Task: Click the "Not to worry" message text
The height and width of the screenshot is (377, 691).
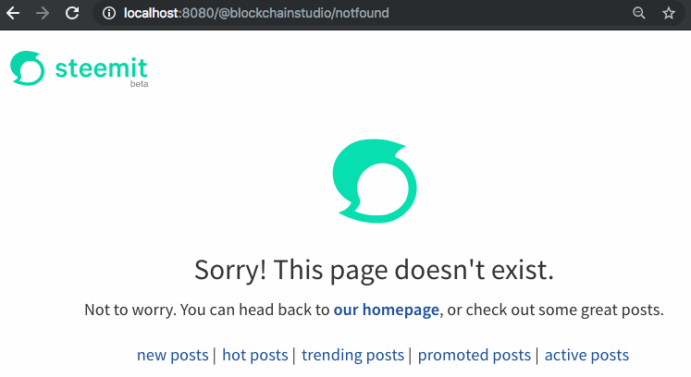Action: pos(130,310)
